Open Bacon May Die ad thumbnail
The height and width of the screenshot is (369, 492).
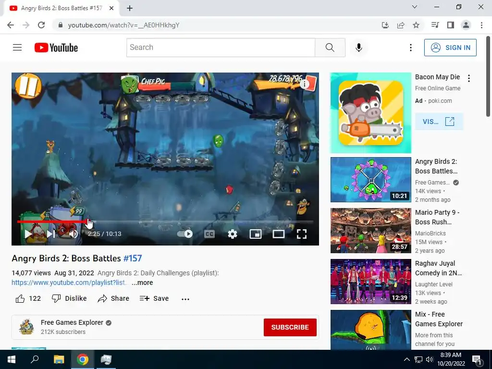point(370,113)
